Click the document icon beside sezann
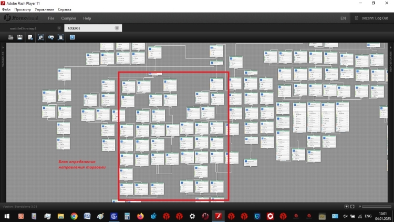 [x=356, y=18]
